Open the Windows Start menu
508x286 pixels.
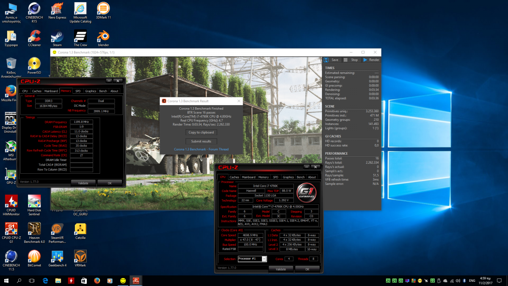6,280
